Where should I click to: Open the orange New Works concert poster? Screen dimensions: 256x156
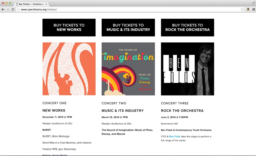click(69, 69)
